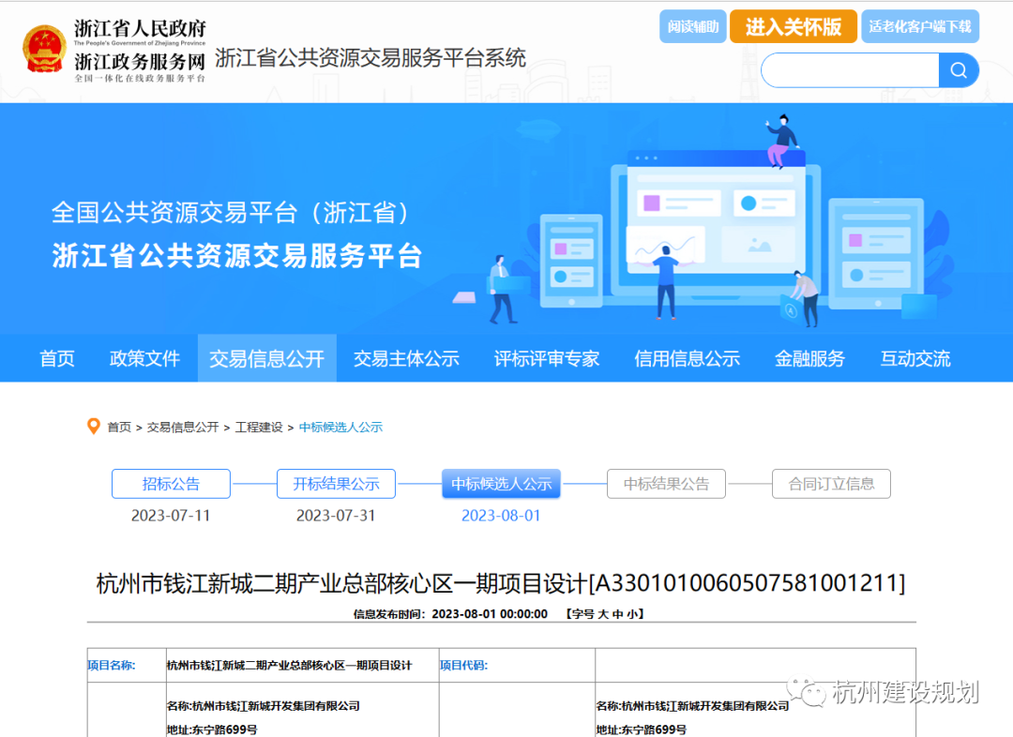Click 中标候选人公示 in the breadcrumb
Viewport: 1013px width, 737px height.
tap(340, 427)
